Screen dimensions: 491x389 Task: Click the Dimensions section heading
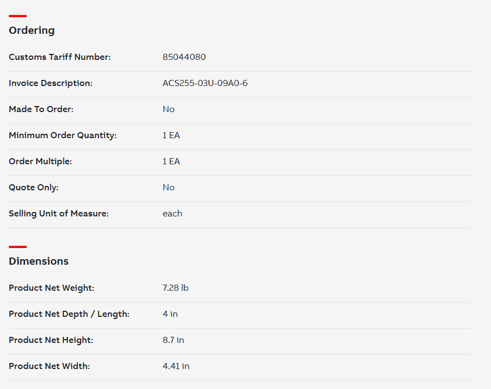tap(38, 261)
